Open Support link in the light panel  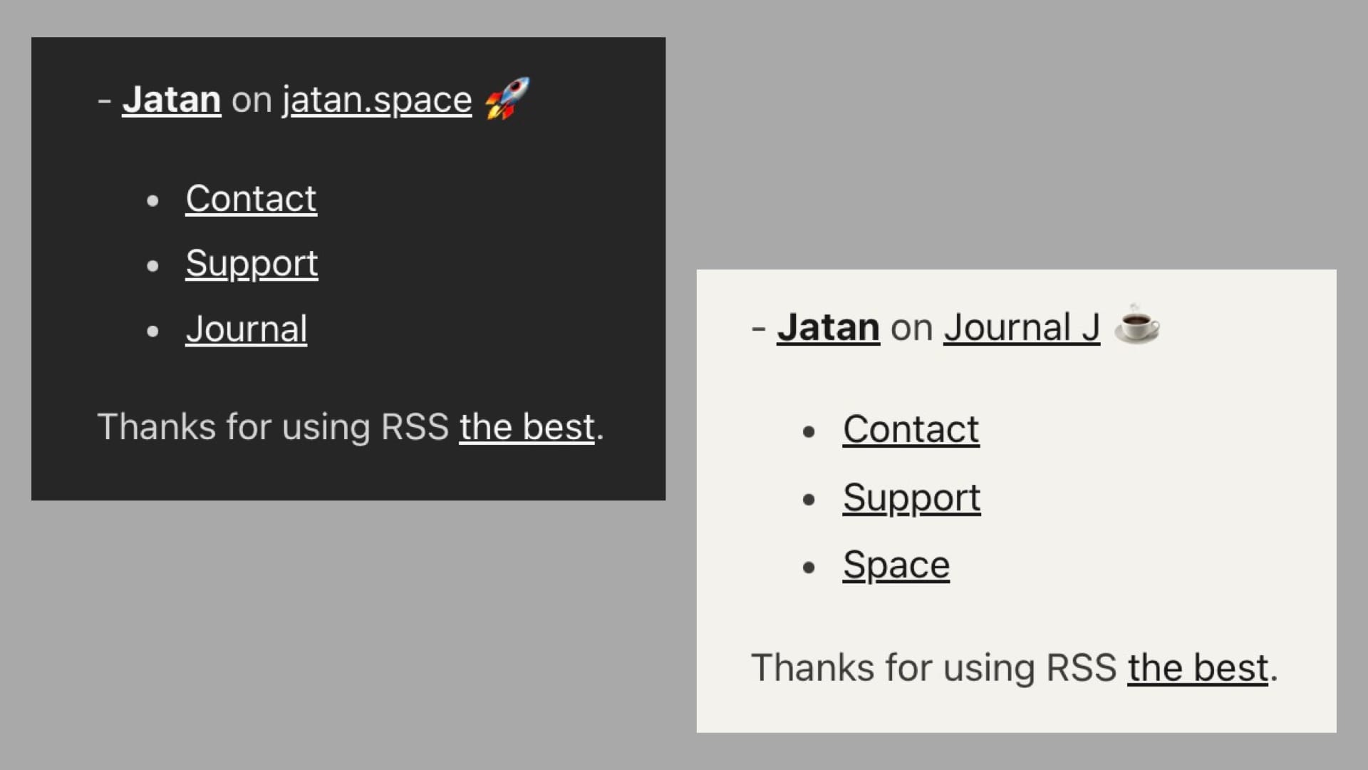(x=911, y=498)
